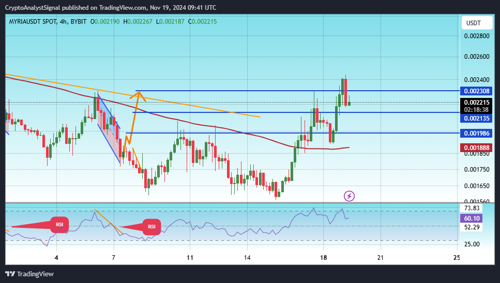
Task: Click the date 11 on time axis
Action: point(190,257)
